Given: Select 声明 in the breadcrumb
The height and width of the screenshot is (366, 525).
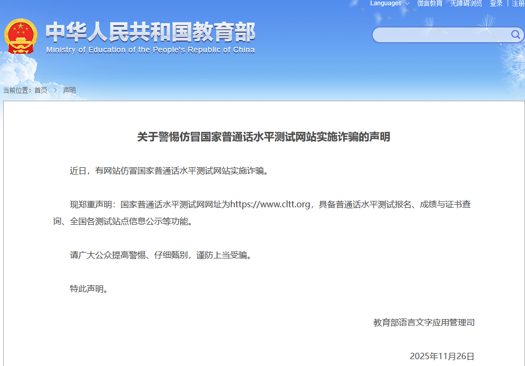Looking at the screenshot, I should coord(69,90).
